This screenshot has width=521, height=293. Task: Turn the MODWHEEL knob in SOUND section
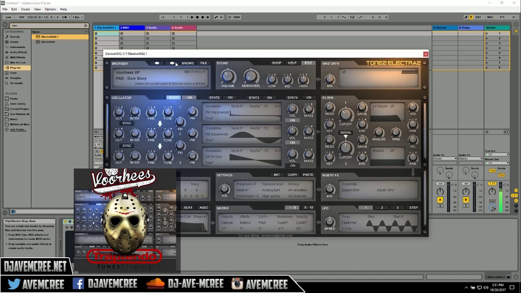point(251,77)
